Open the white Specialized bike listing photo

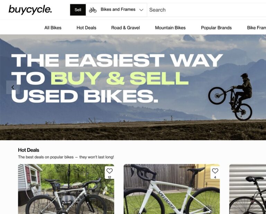(x=172, y=189)
